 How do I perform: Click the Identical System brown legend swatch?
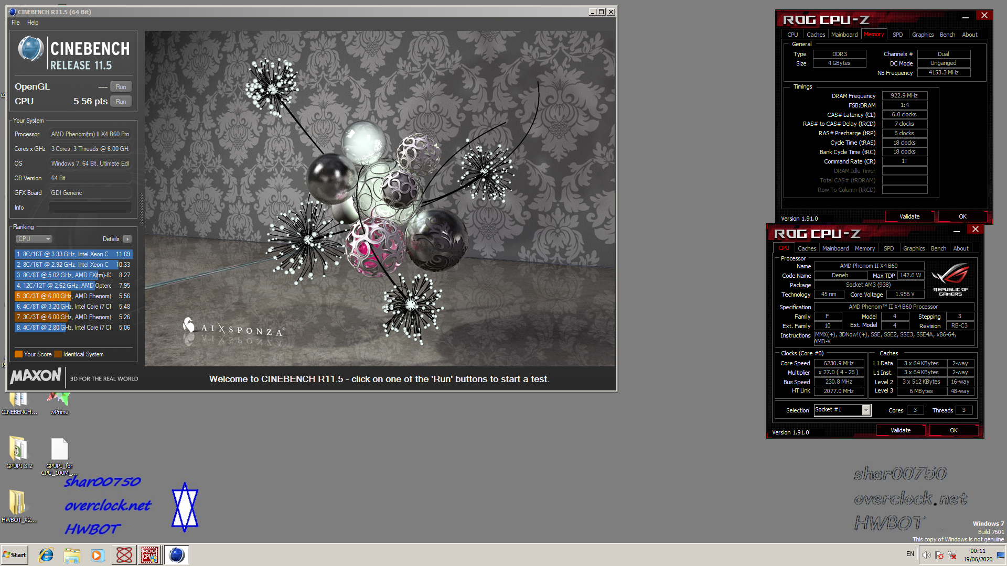58,354
